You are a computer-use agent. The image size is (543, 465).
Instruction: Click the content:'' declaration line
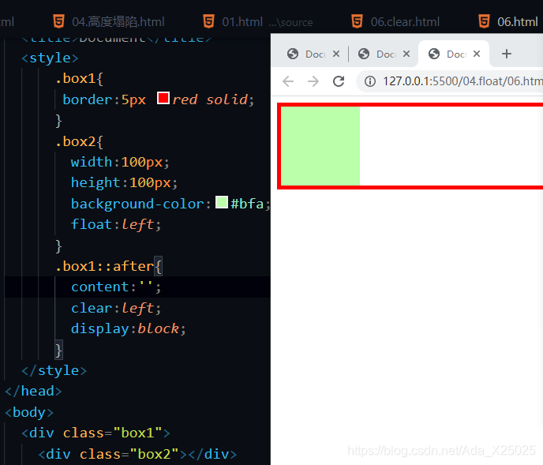coord(116,287)
